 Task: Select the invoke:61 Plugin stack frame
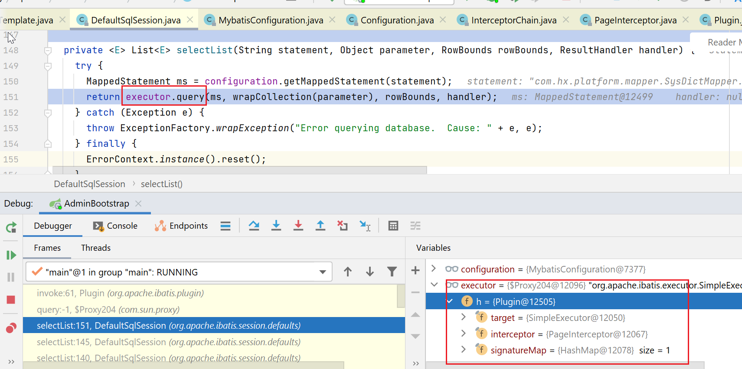click(120, 293)
